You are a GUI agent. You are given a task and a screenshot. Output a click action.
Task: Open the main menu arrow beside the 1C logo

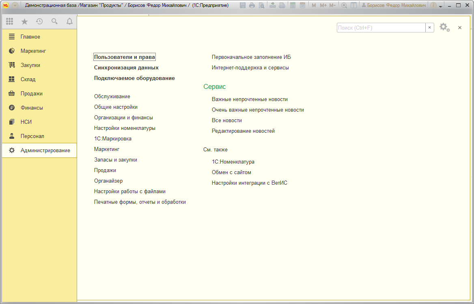15,5
